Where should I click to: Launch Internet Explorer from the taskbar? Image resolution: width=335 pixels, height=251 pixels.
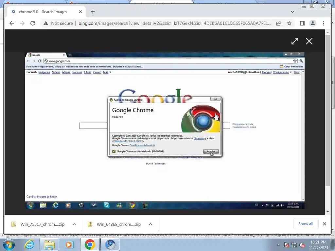pyautogui.click(x=29, y=244)
